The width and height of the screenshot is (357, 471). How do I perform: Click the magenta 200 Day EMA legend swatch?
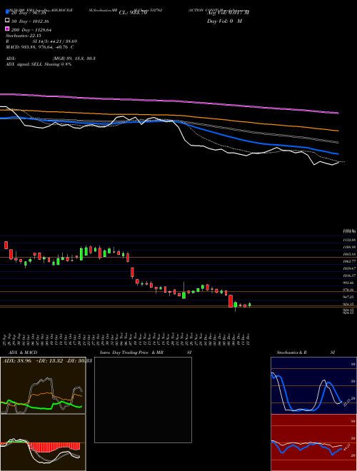tap(8, 29)
